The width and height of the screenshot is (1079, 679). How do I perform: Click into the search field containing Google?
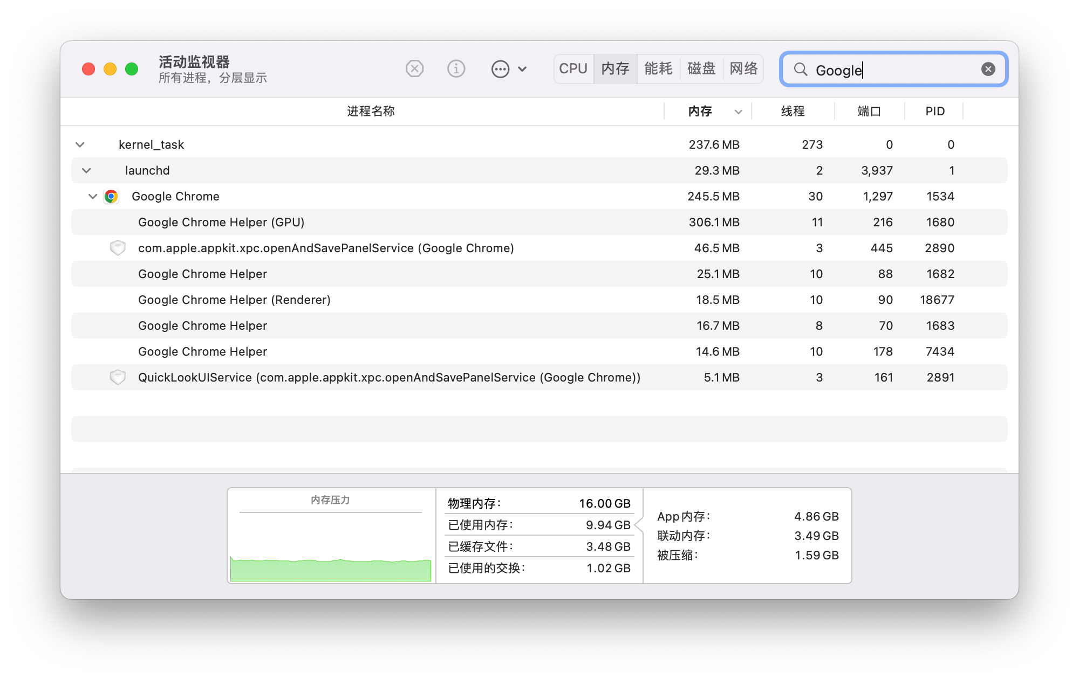[894, 69]
